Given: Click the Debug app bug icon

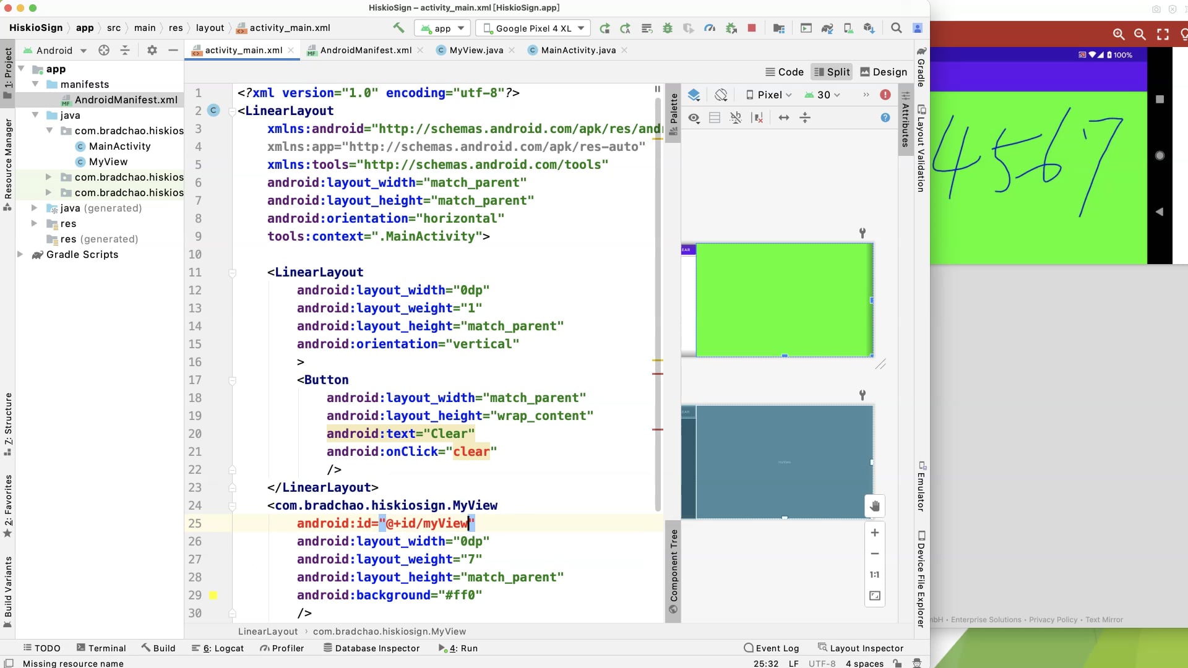Looking at the screenshot, I should (667, 28).
